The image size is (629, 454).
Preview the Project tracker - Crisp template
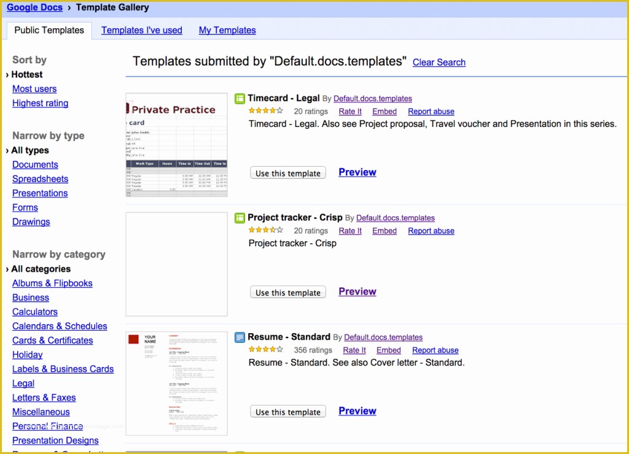(x=357, y=291)
